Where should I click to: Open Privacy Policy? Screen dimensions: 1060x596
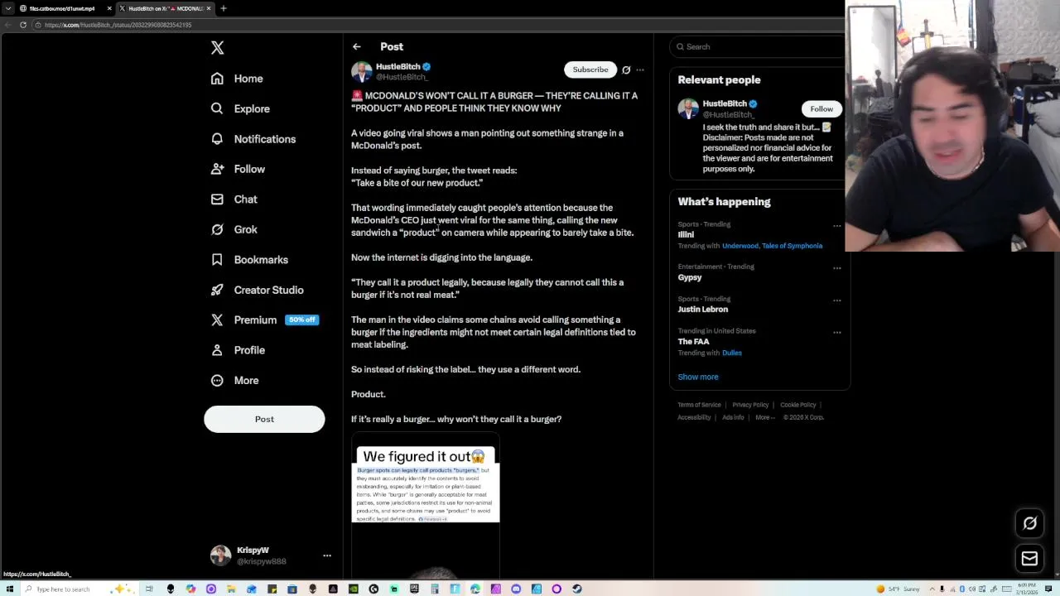[x=750, y=405]
